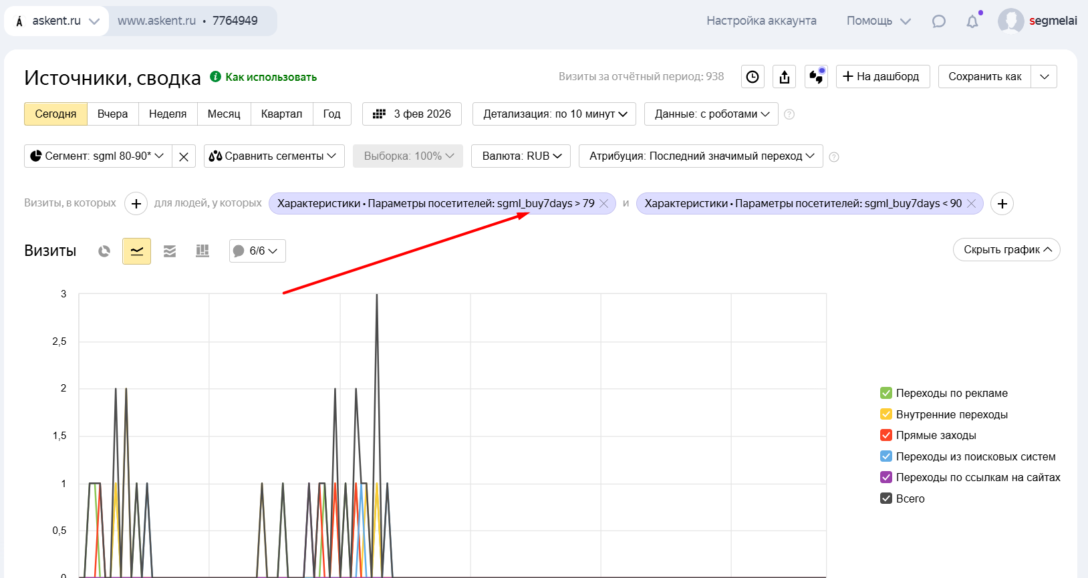Add visit condition with plus button

click(136, 203)
